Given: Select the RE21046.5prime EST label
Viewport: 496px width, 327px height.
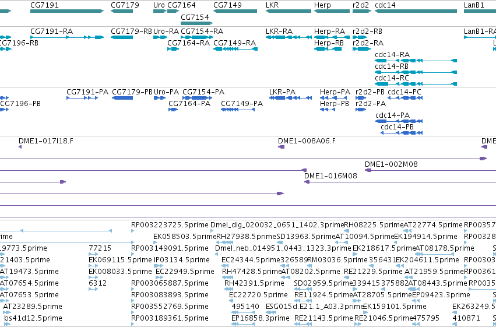Looking at the screenshot, I should tap(384, 318).
